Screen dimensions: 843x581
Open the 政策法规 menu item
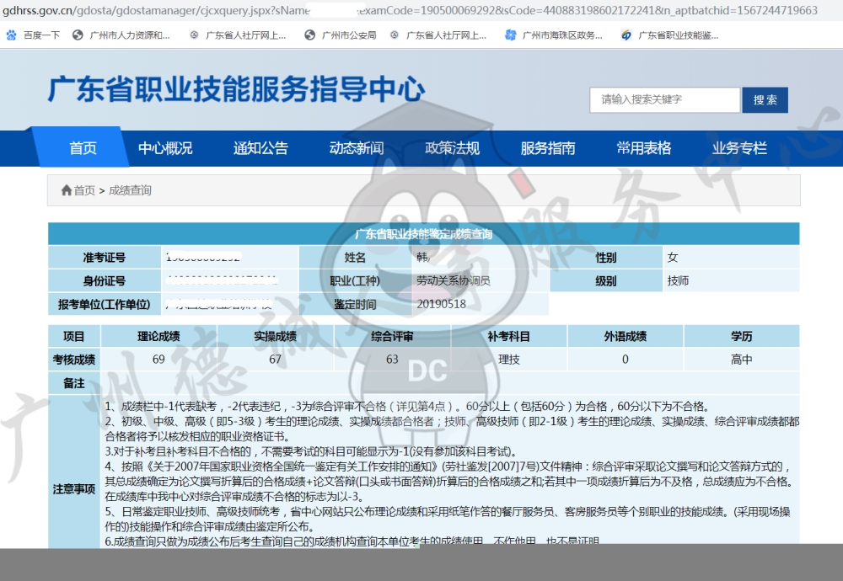coord(452,148)
